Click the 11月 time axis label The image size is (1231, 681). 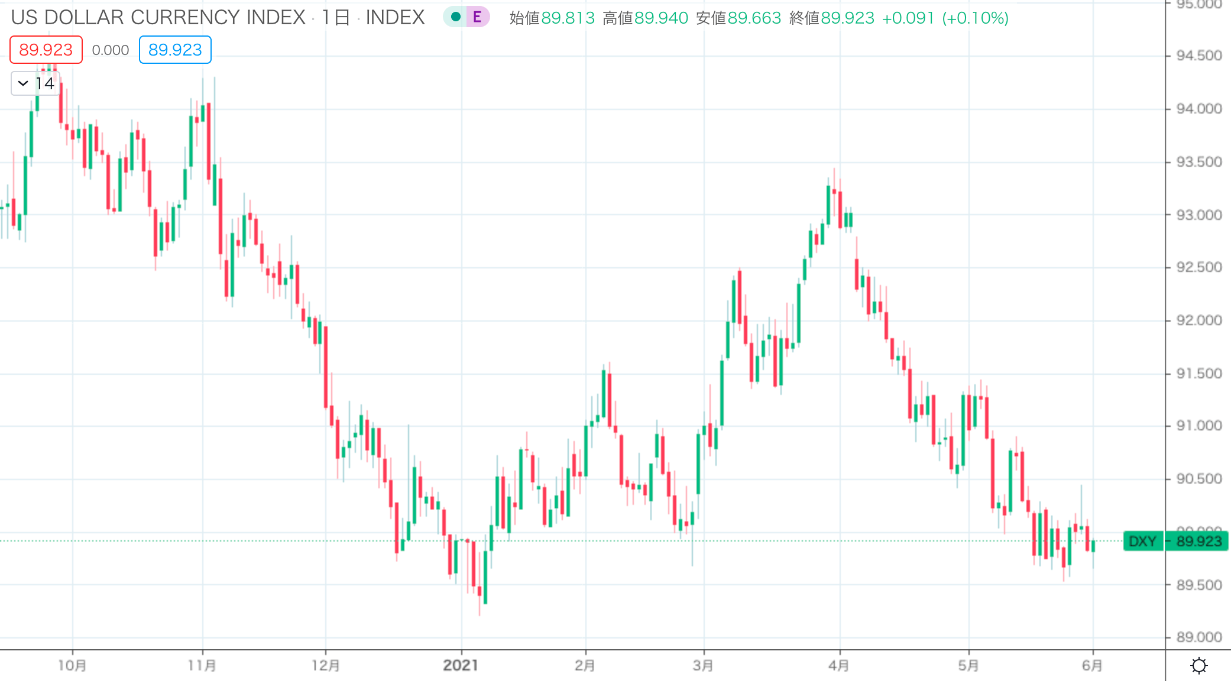pos(202,666)
